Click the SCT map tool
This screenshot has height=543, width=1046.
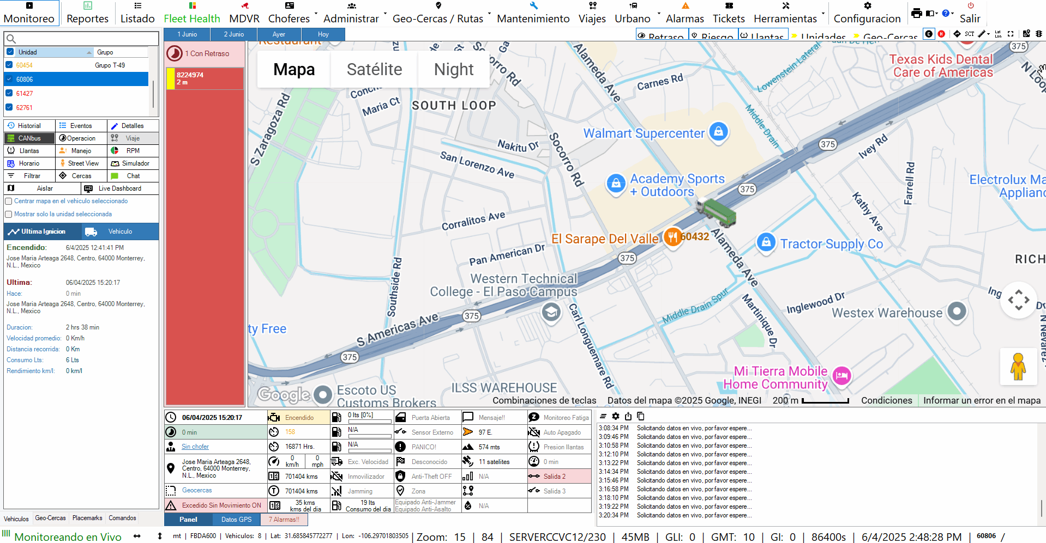969,34
